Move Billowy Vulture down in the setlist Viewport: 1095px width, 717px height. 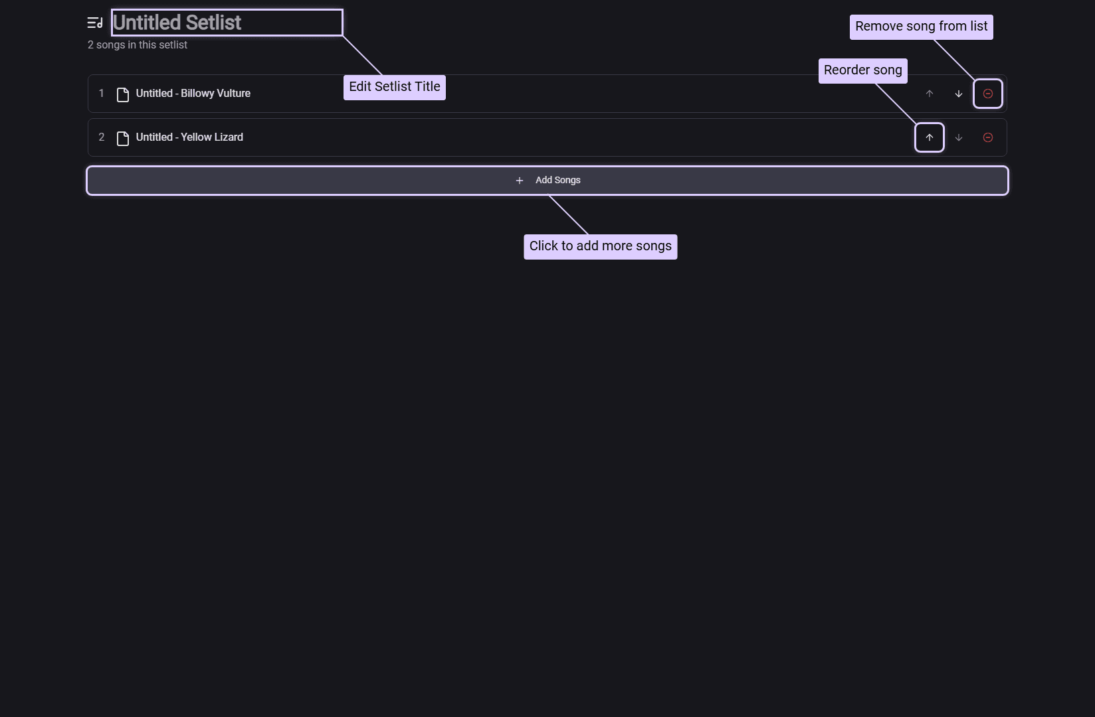(x=958, y=94)
